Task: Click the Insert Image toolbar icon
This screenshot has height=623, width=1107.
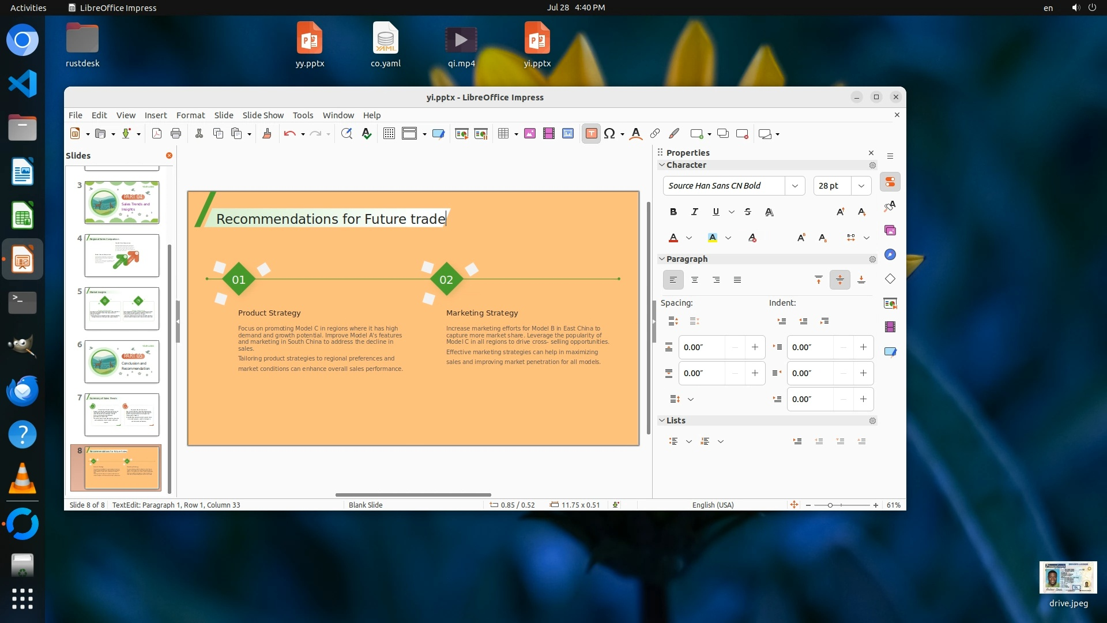Action: [530, 134]
